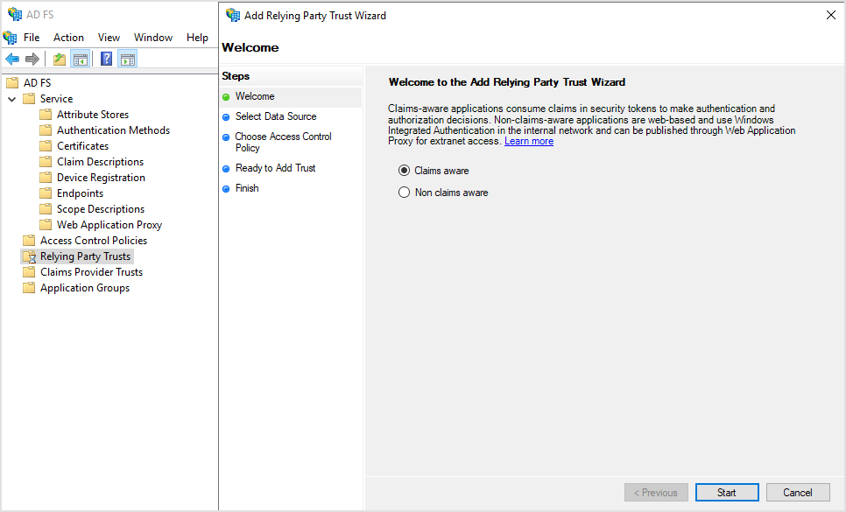
Task: Click the forward navigation arrow icon
Action: [31, 59]
